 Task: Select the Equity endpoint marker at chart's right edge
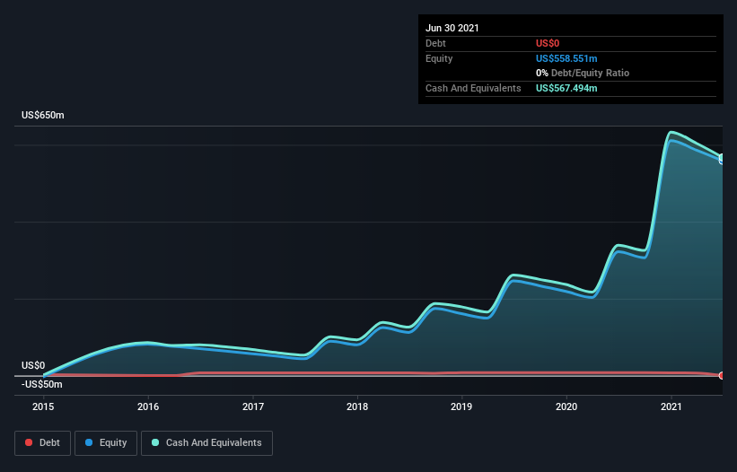[x=722, y=160]
